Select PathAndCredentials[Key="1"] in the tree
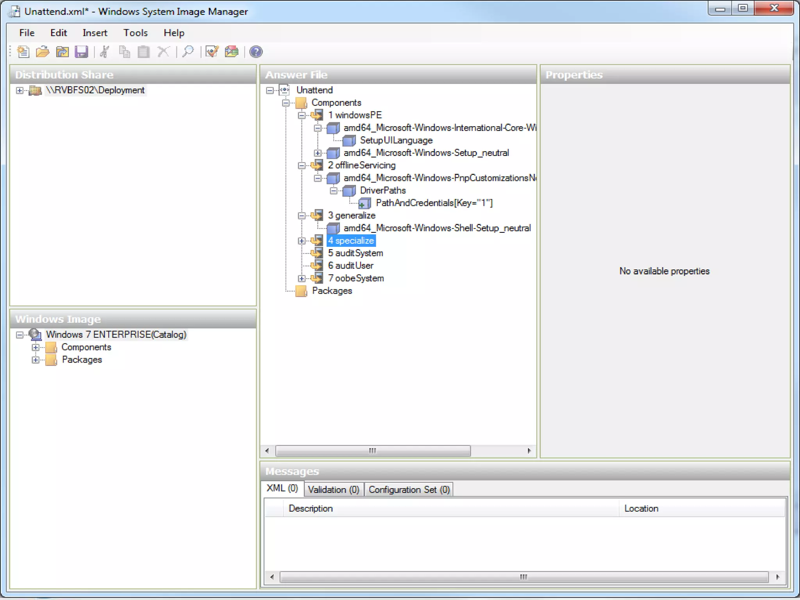The height and width of the screenshot is (600, 800). (434, 203)
